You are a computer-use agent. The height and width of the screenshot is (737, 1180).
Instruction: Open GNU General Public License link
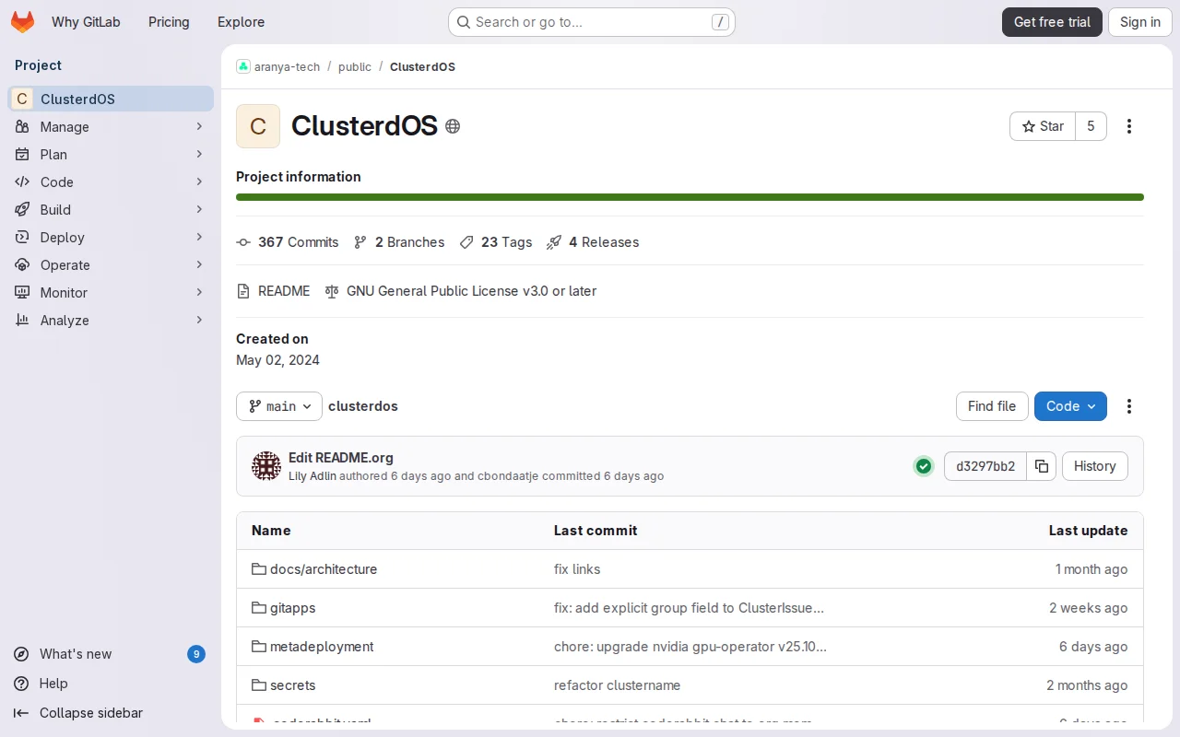tap(461, 291)
